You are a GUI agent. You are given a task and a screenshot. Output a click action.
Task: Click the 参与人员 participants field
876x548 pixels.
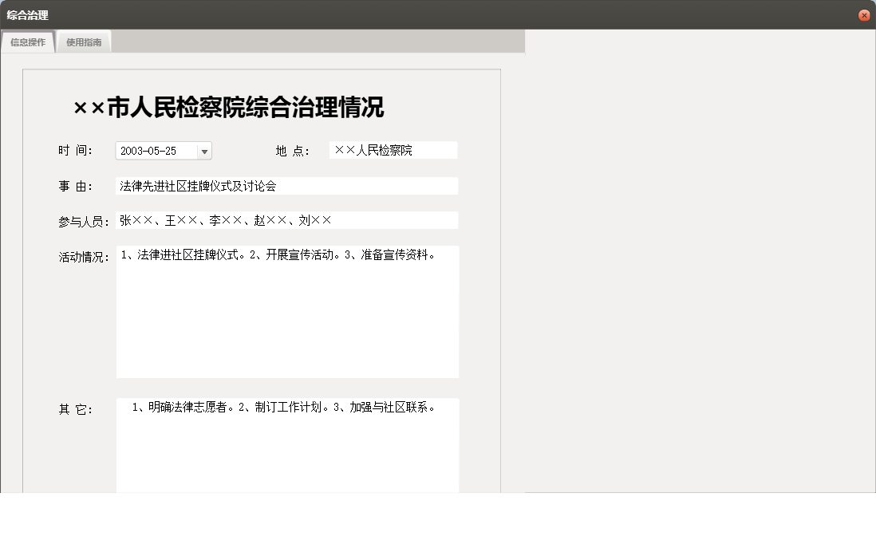(287, 219)
